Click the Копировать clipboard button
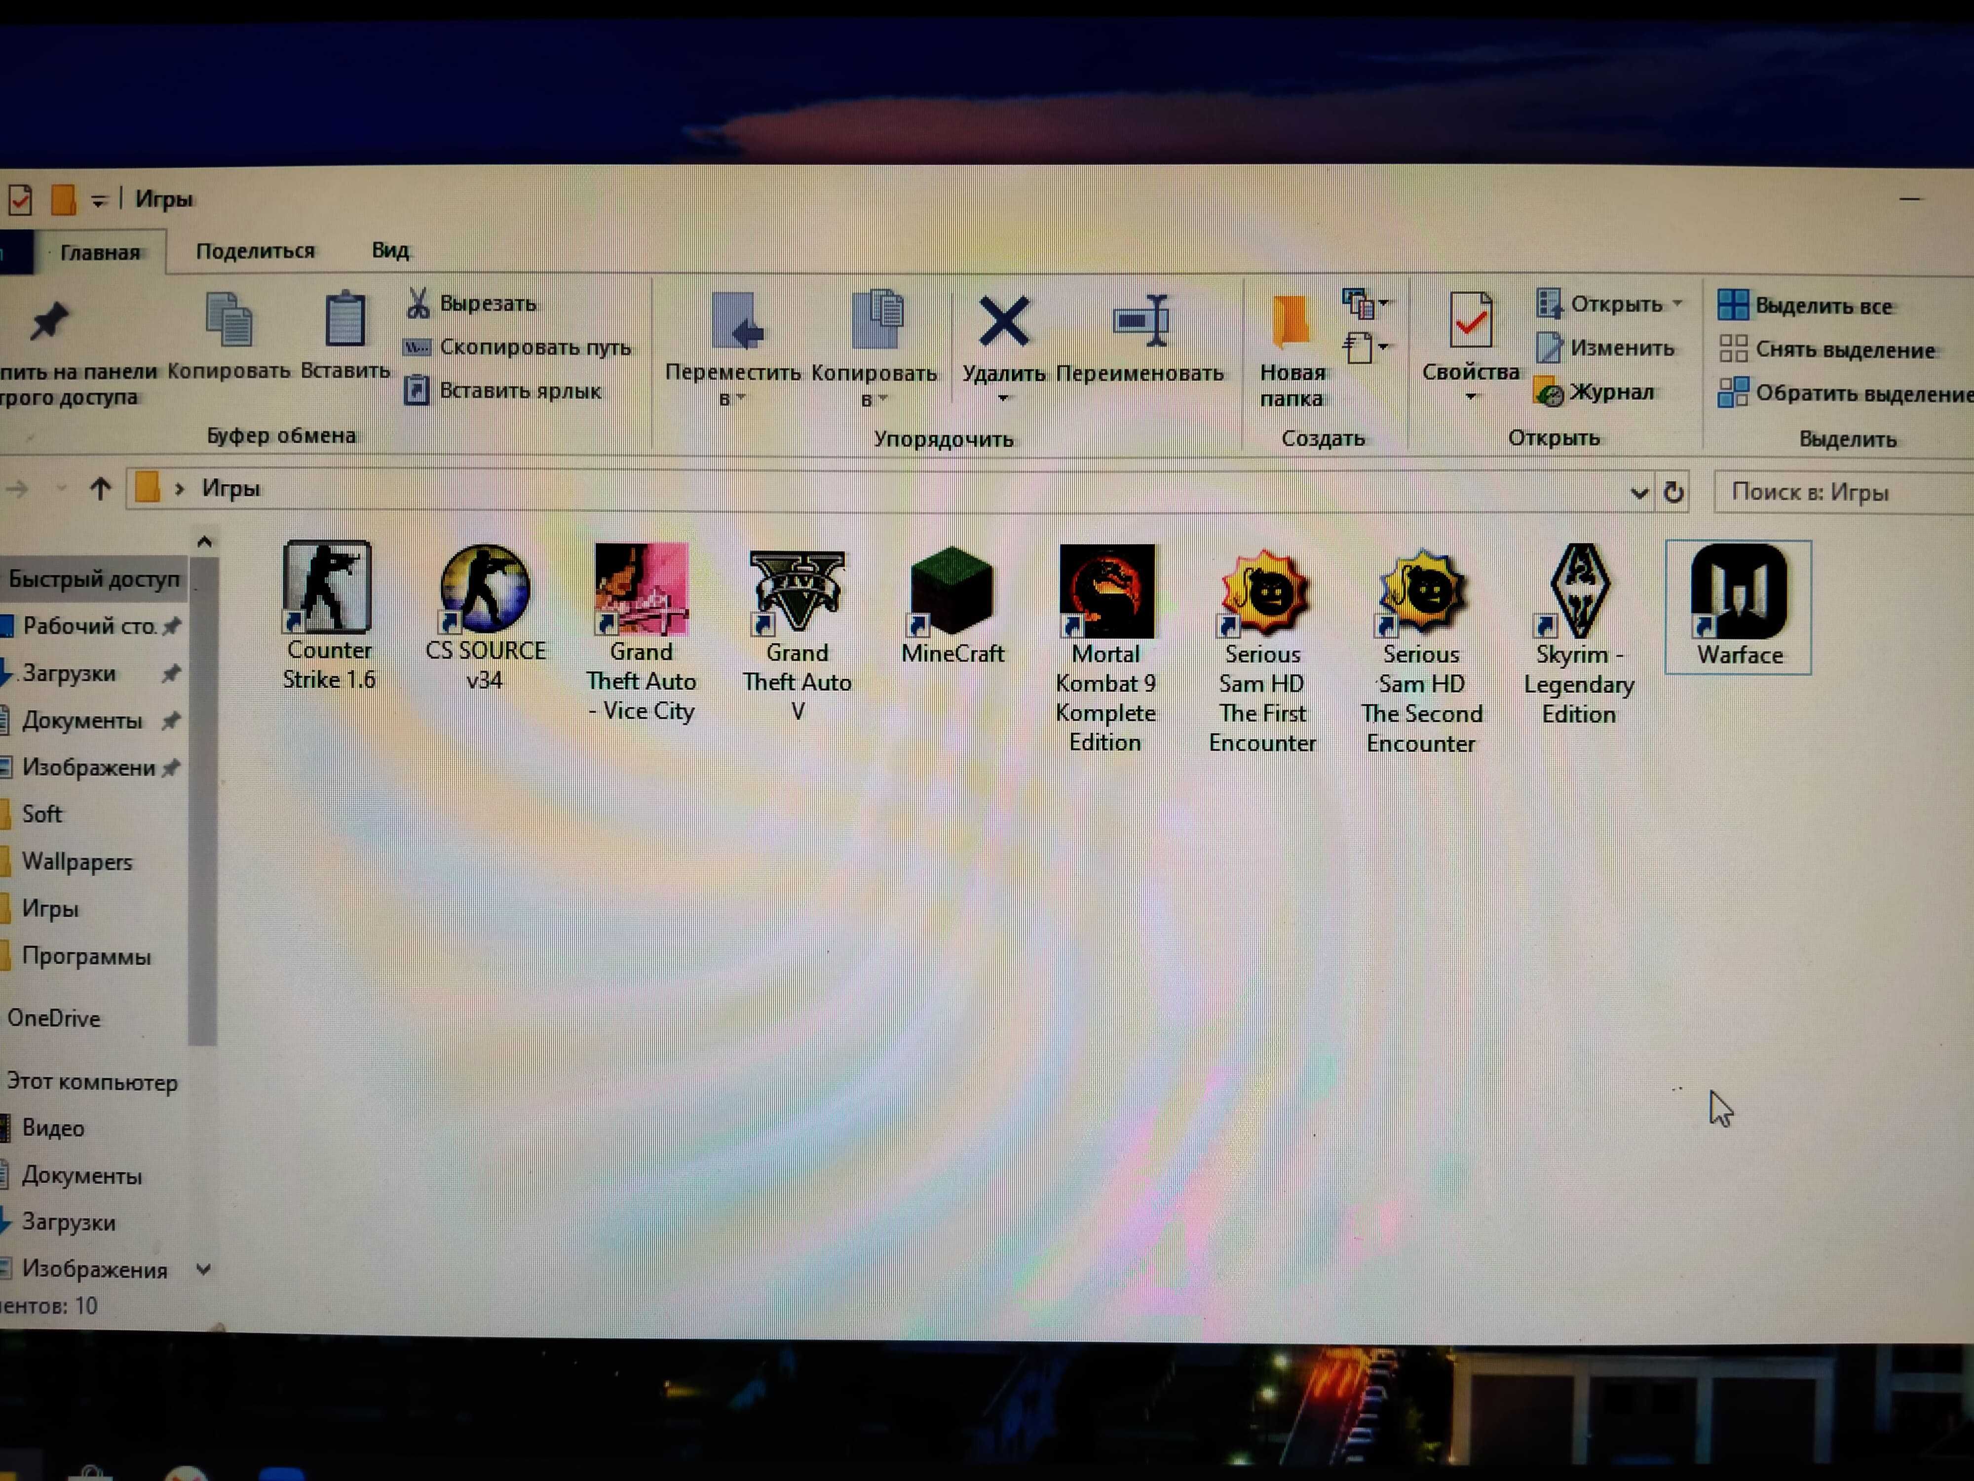 click(x=229, y=336)
